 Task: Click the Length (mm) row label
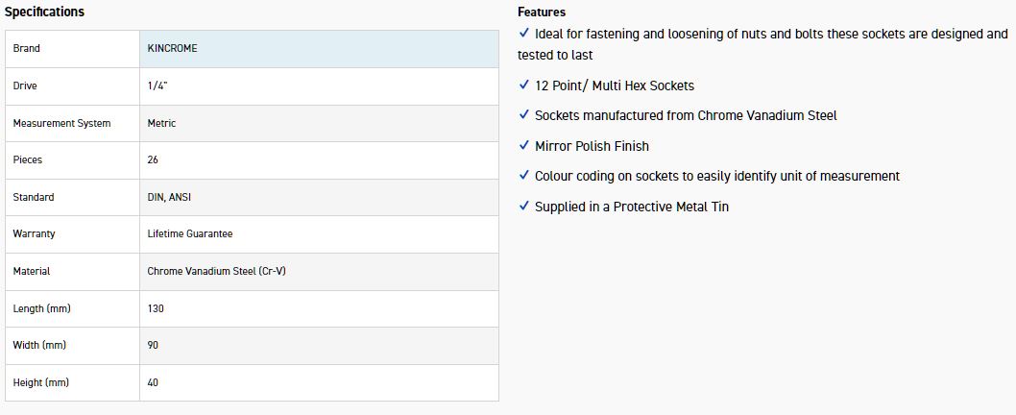[41, 308]
